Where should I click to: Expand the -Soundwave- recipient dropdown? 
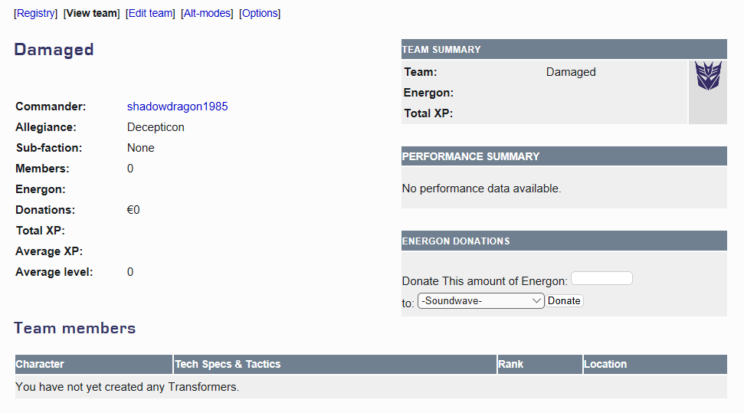point(480,301)
